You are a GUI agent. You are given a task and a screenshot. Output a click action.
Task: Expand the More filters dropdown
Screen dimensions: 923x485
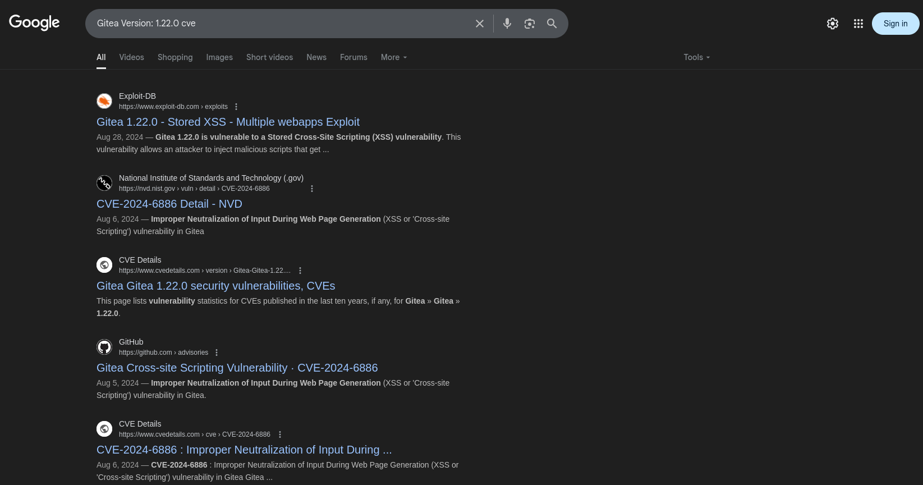click(x=394, y=57)
